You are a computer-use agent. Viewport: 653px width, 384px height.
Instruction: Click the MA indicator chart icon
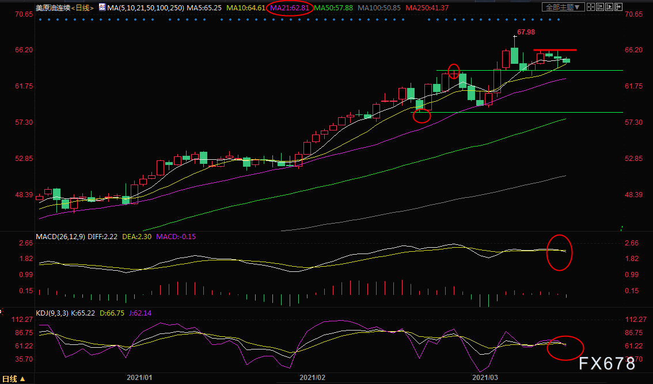[102, 7]
